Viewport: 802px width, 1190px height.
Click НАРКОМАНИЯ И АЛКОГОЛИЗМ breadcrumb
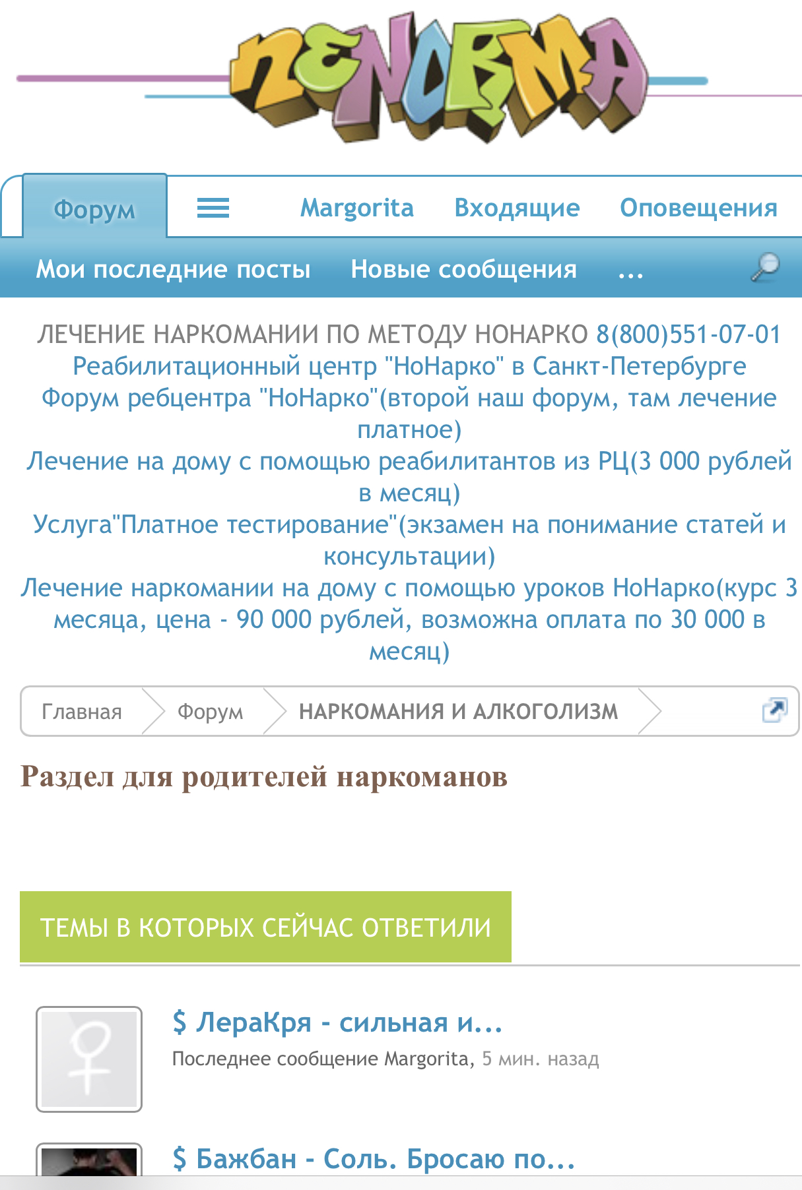458,712
